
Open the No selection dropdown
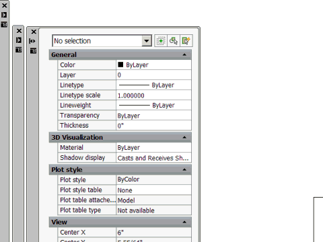147,41
